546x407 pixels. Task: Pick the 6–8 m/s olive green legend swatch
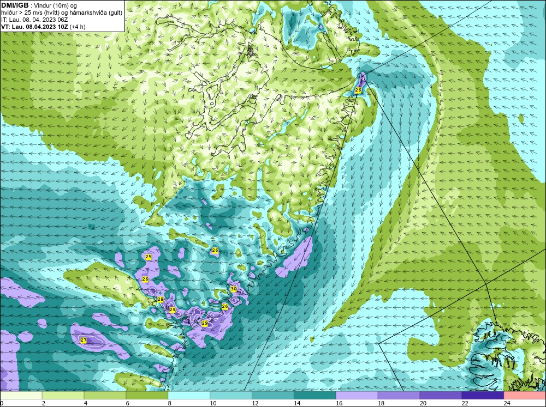[x=147, y=395]
